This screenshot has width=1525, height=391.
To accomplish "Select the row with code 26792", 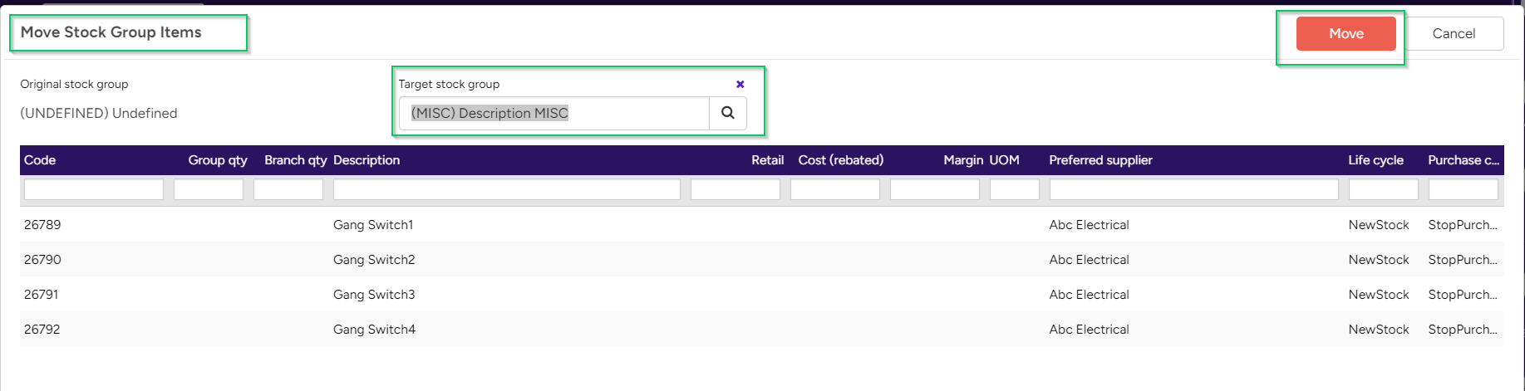I will pos(762,330).
